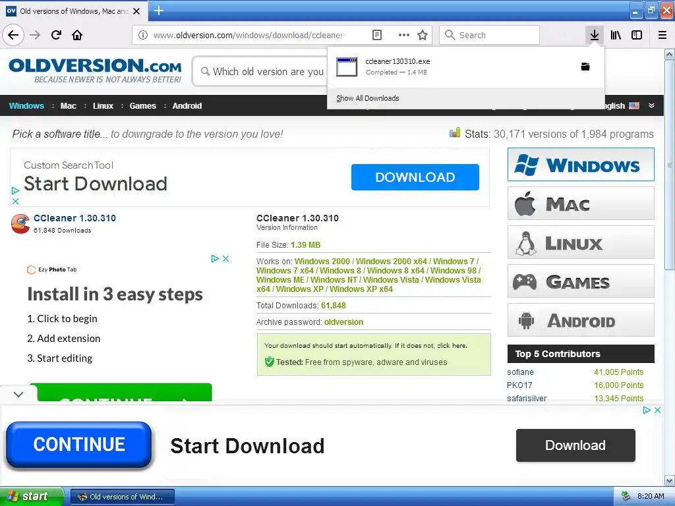The height and width of the screenshot is (506, 675).
Task: Click the system tray icon beside the clock
Action: click(x=626, y=496)
